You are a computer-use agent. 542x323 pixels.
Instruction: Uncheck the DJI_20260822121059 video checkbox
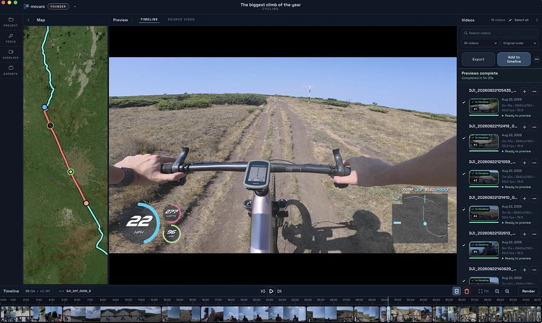pyautogui.click(x=464, y=173)
